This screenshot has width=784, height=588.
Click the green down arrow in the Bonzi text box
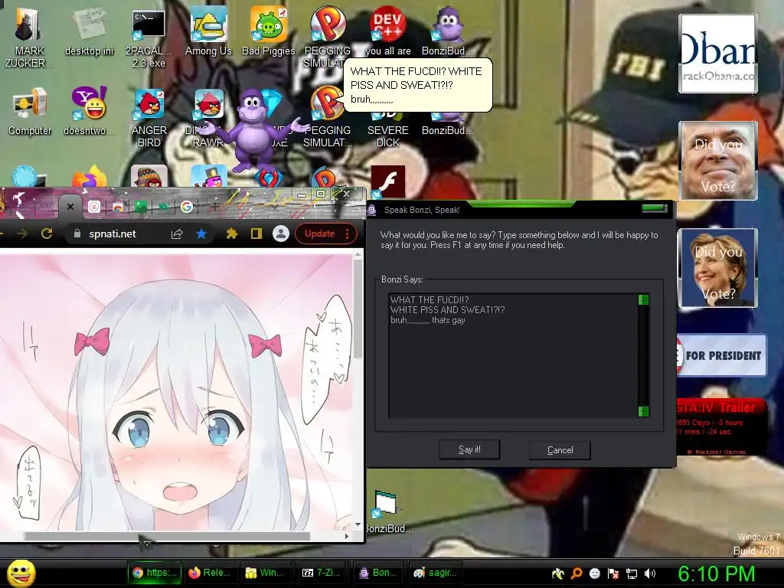coord(643,411)
